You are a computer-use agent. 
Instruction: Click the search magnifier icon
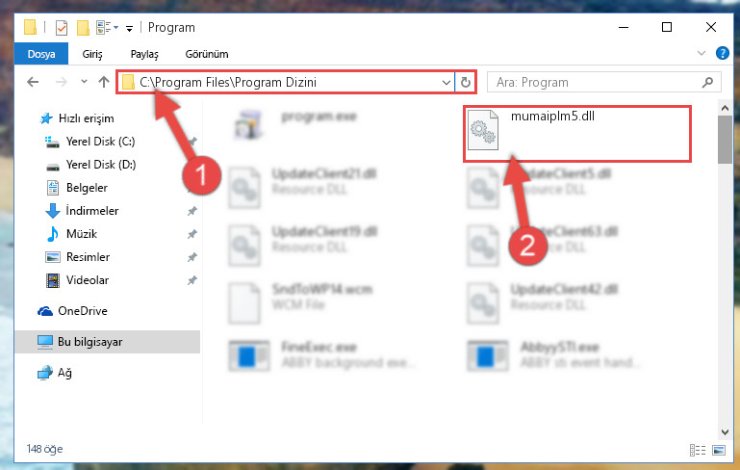707,83
